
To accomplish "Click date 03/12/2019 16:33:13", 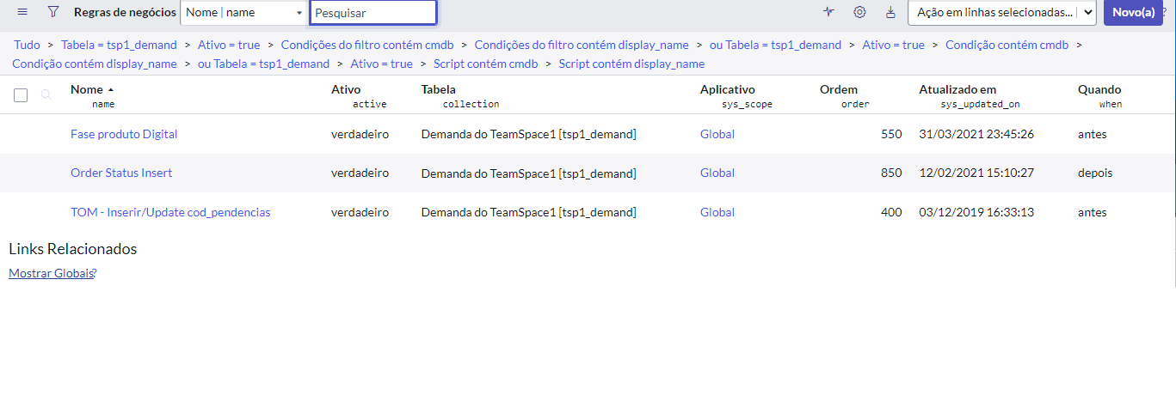I will click(x=976, y=212).
